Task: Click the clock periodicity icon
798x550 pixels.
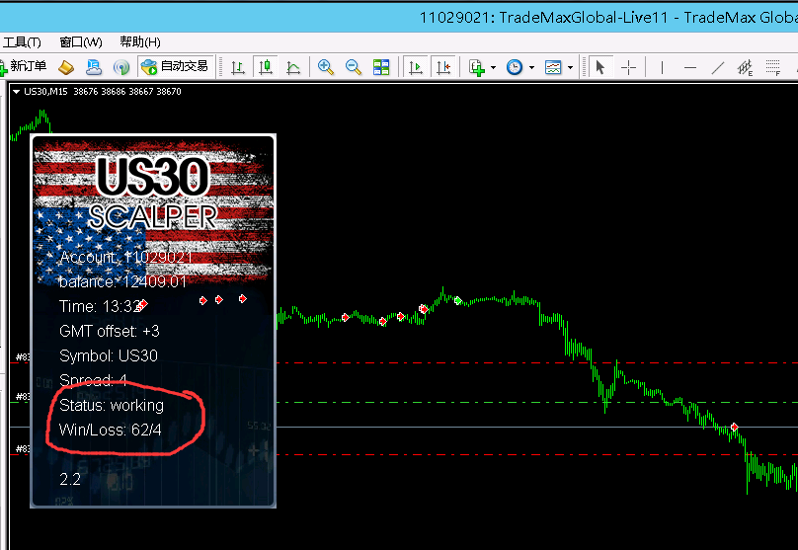Action: 515,67
